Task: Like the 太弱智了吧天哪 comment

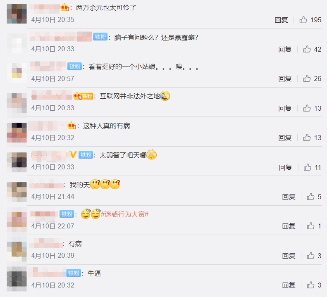Action: click(x=308, y=167)
